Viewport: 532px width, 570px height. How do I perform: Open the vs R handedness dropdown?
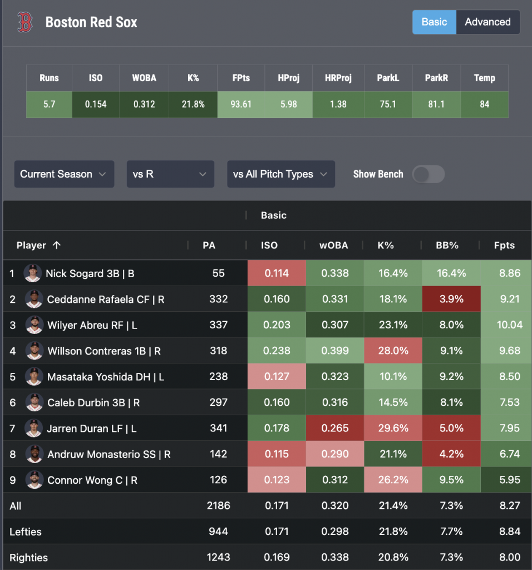tap(170, 174)
